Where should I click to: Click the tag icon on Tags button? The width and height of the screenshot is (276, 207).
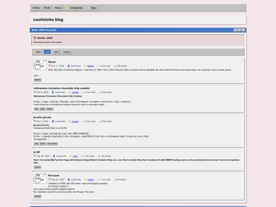pyautogui.click(x=88, y=8)
